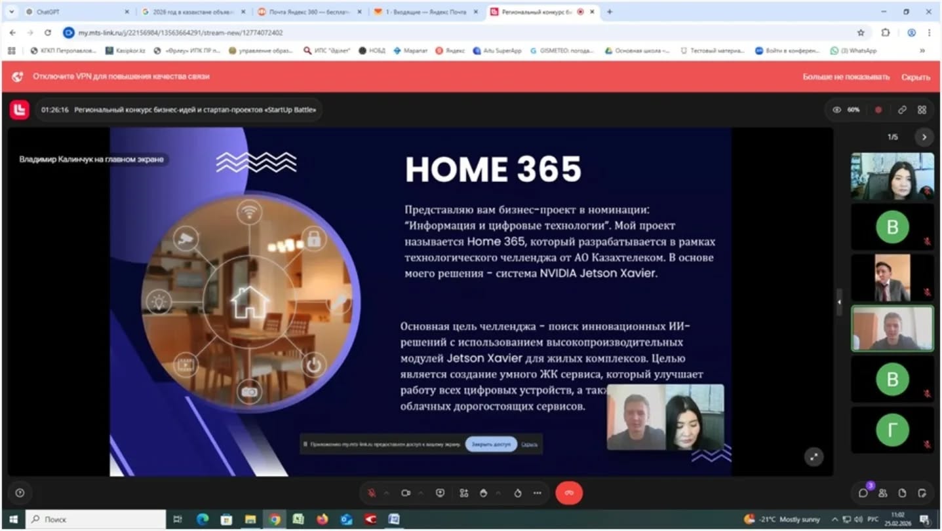The image size is (942, 531).
Task: Copy the meeting invite link
Action: 902,110
